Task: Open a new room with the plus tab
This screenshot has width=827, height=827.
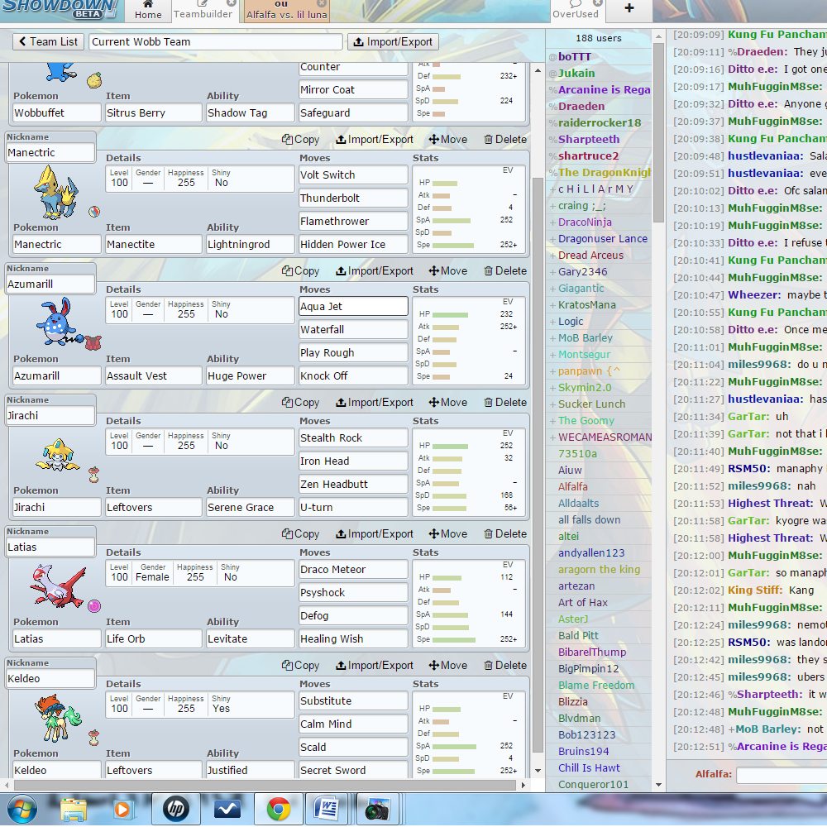Action: pyautogui.click(x=629, y=8)
